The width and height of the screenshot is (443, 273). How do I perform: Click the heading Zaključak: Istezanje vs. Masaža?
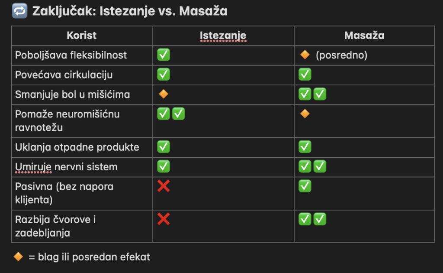click(x=130, y=11)
